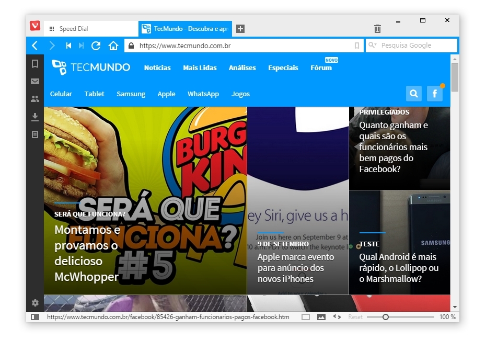Go to the home page
Image resolution: width=486 pixels, height=340 pixels.
point(113,46)
